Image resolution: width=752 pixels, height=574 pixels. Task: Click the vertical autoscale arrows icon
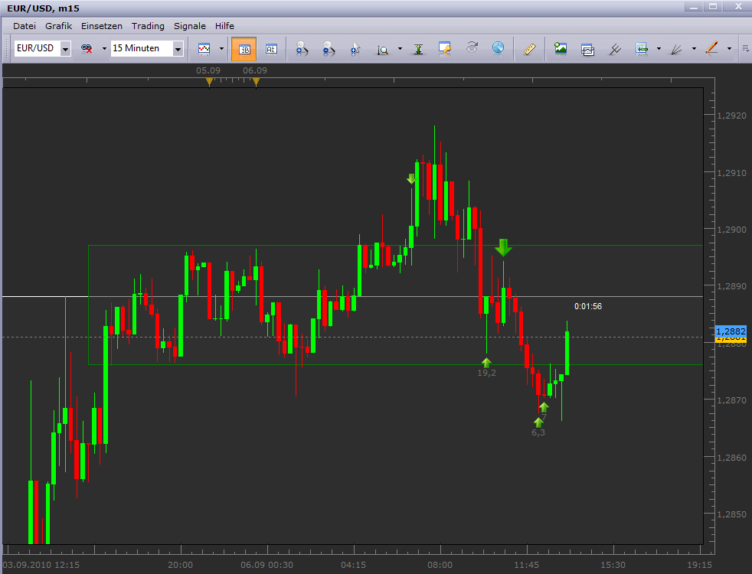418,49
